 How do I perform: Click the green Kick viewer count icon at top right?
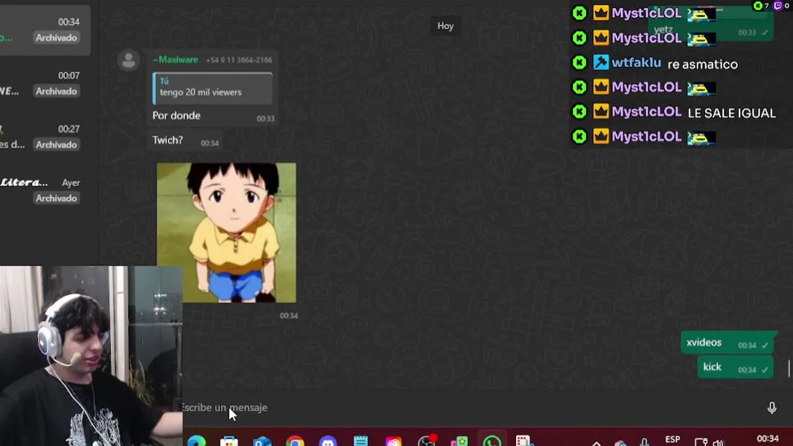tap(758, 6)
